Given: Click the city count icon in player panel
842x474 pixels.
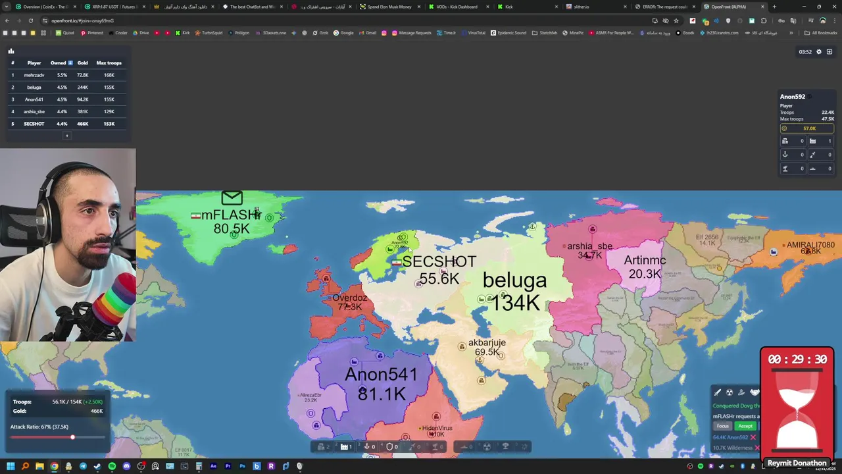Looking at the screenshot, I should 785,141.
